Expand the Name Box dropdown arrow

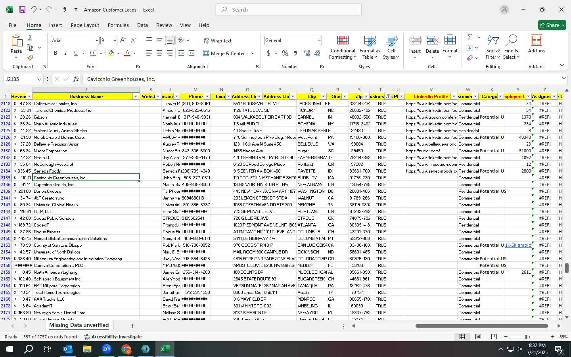(39, 79)
